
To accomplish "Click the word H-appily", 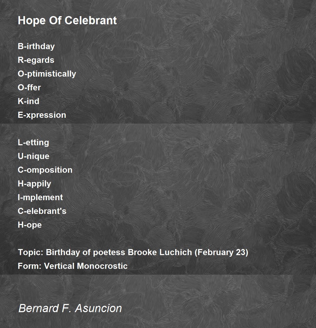I will click(34, 184).
